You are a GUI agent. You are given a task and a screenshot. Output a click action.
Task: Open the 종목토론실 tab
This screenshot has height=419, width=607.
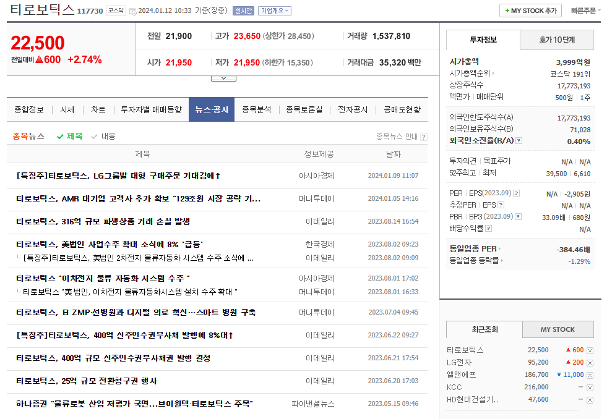[304, 110]
